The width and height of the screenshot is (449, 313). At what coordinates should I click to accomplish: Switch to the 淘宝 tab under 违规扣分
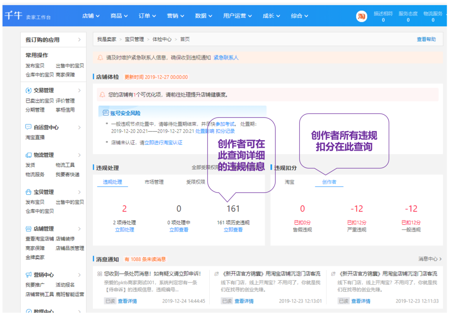(x=289, y=182)
